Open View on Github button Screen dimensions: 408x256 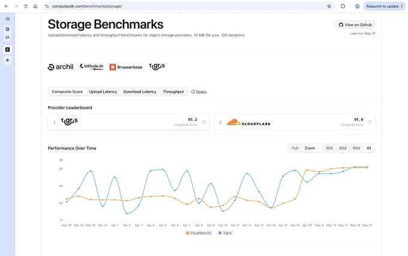pos(355,25)
